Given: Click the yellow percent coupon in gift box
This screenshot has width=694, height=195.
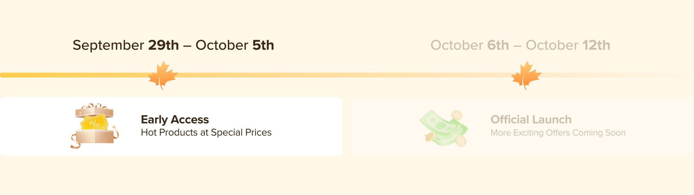Looking at the screenshot, I should 95,123.
